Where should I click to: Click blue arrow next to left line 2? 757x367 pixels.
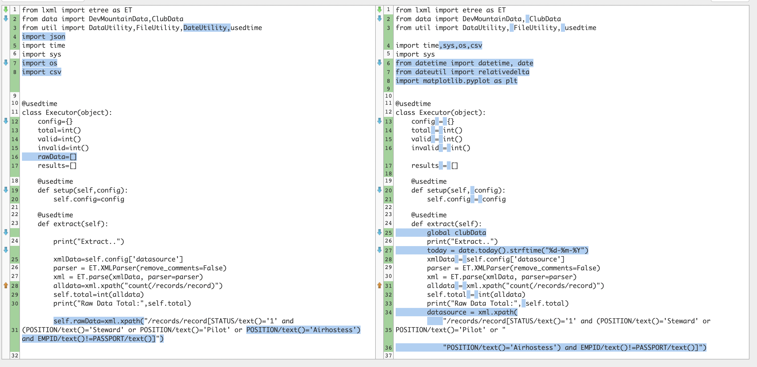(x=6, y=18)
